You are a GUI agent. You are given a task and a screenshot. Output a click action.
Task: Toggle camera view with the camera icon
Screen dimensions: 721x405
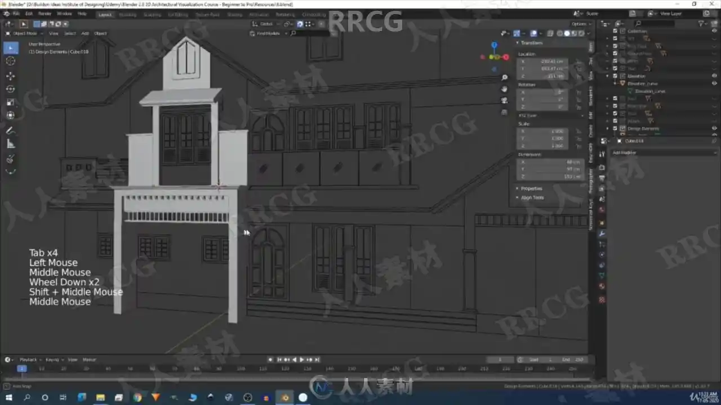pyautogui.click(x=505, y=100)
